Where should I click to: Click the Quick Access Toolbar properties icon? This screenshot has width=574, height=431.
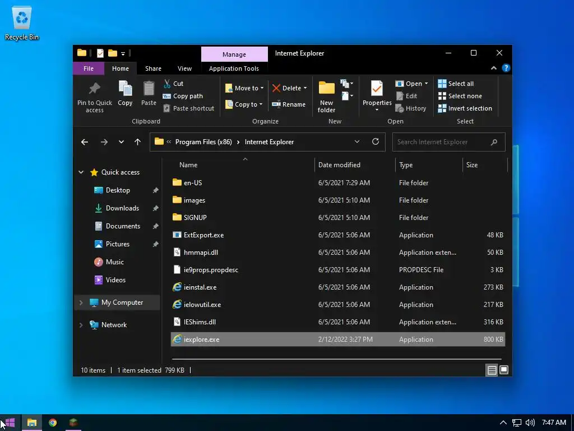tap(100, 53)
